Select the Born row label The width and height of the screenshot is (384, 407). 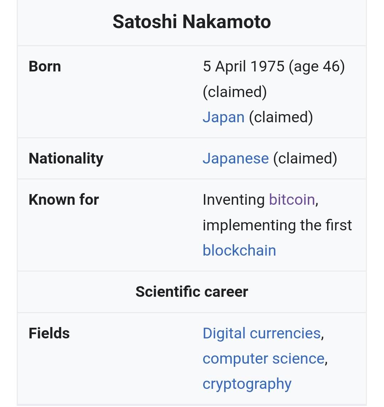click(x=45, y=66)
